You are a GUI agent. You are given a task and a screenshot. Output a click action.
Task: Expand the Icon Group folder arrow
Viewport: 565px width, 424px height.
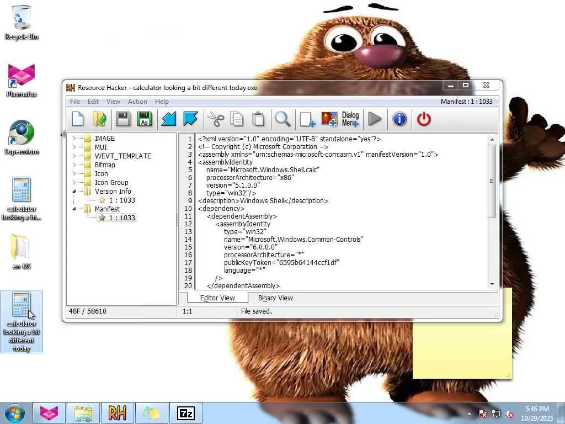[74, 182]
